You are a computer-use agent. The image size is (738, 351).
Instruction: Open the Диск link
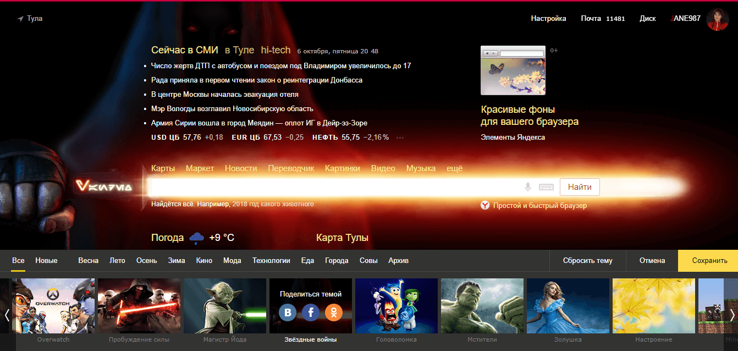tap(648, 19)
